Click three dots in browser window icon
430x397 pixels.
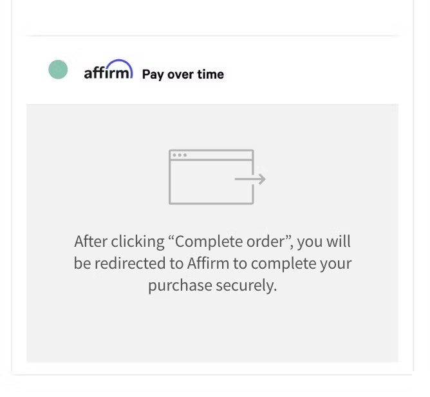[179, 155]
